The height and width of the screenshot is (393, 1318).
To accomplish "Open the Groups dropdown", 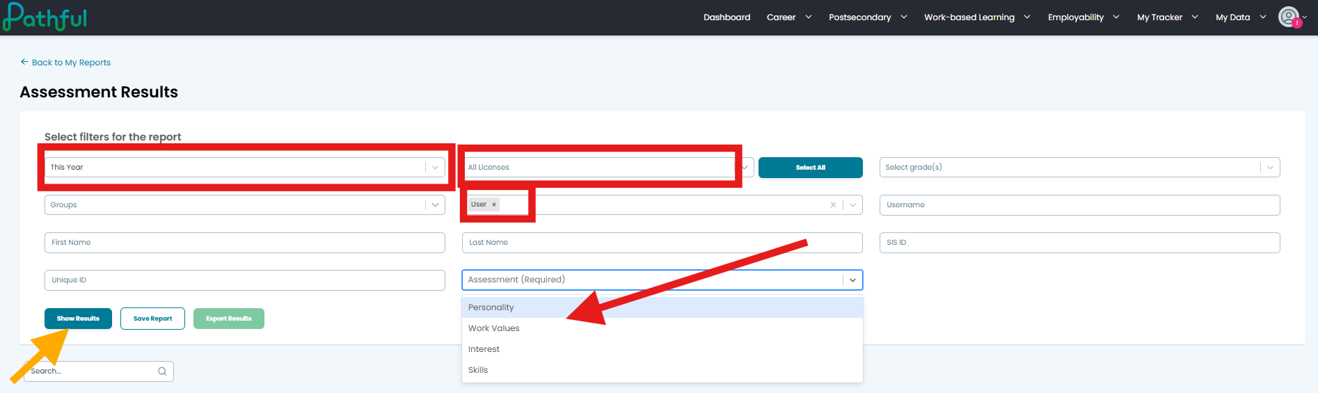I will point(245,205).
